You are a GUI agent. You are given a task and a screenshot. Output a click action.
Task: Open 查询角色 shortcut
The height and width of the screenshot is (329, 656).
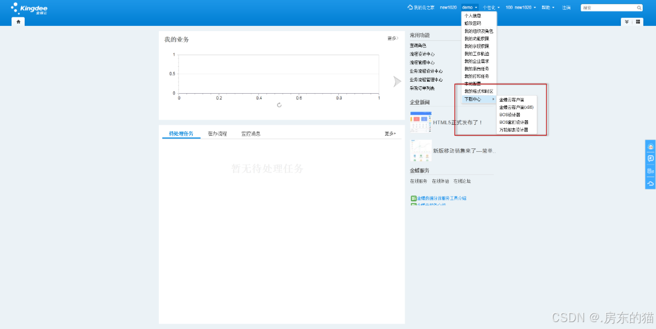(418, 45)
